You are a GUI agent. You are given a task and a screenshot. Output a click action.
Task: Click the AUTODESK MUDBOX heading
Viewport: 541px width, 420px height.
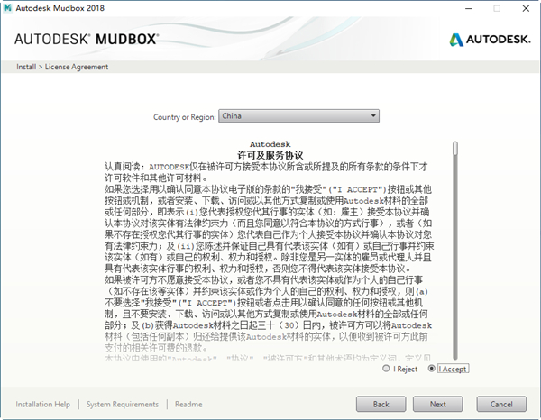click(x=87, y=39)
